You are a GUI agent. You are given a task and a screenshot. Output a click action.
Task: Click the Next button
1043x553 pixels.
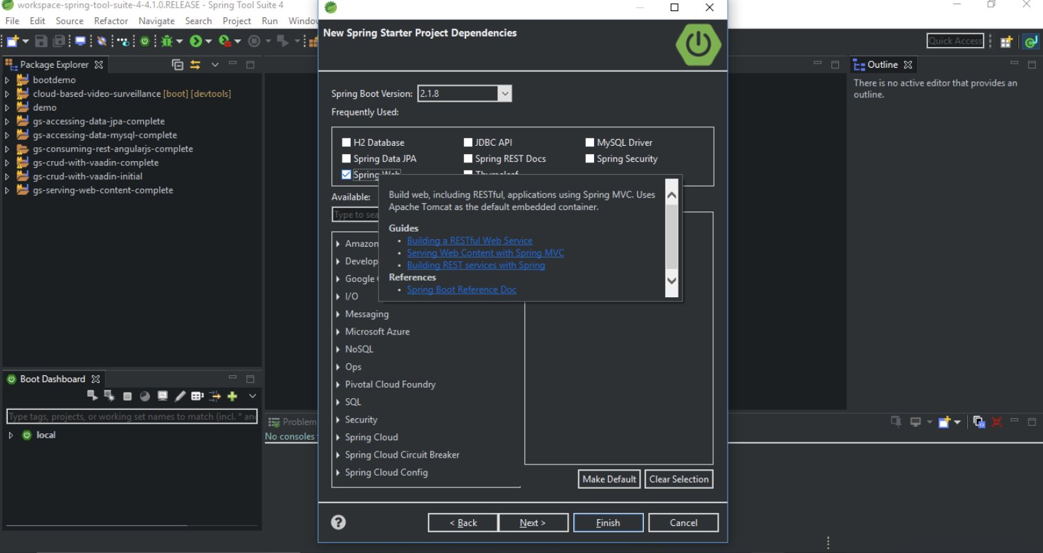[533, 523]
